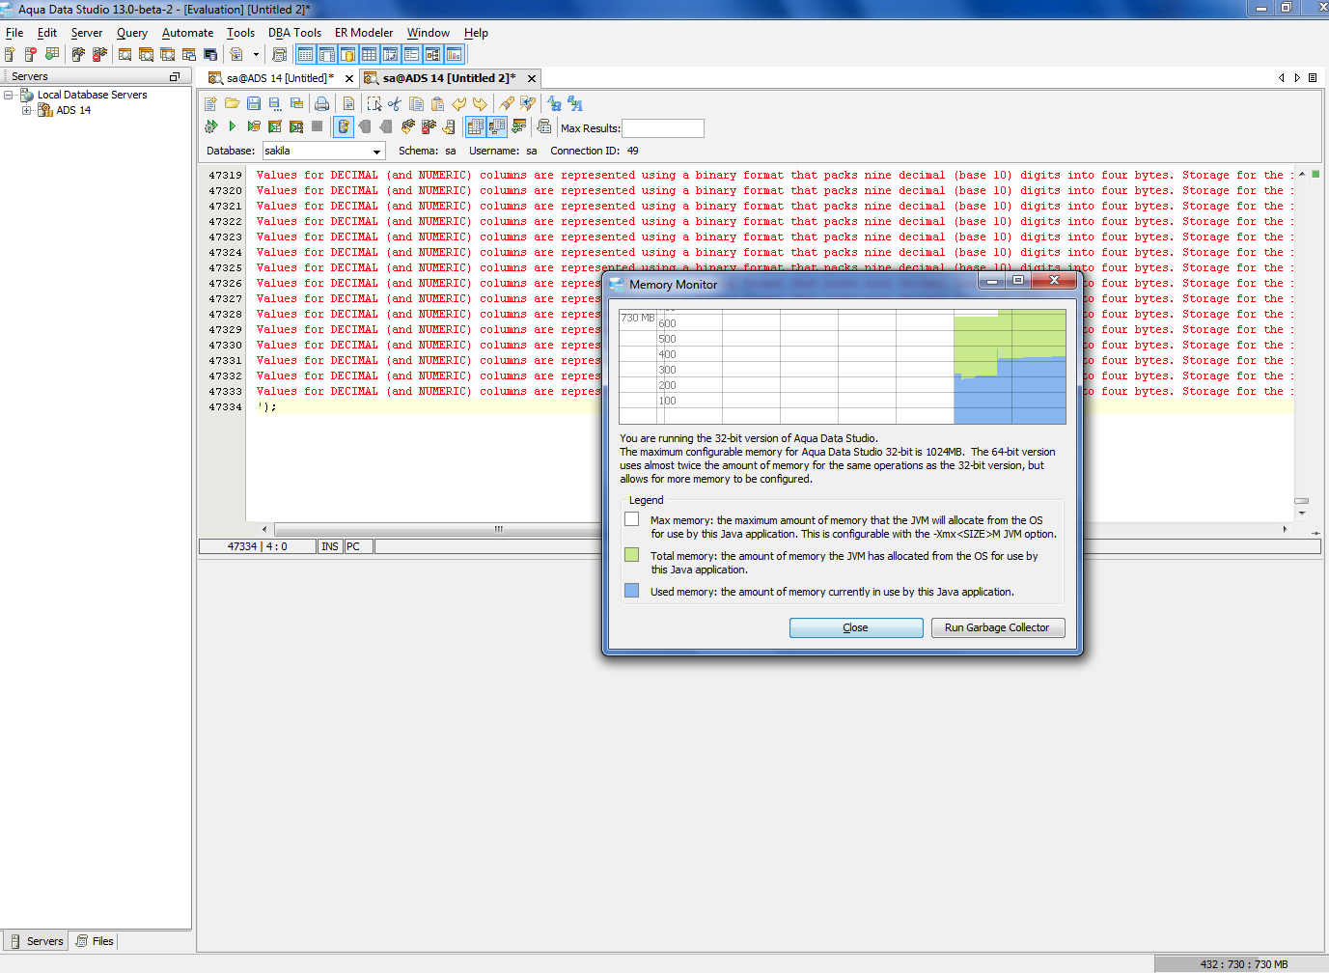Open the tab list menu icon
The image size is (1329, 973).
1313,78
